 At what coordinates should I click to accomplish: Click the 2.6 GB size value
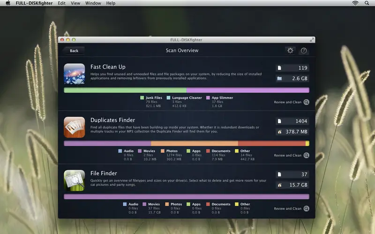tap(300, 78)
